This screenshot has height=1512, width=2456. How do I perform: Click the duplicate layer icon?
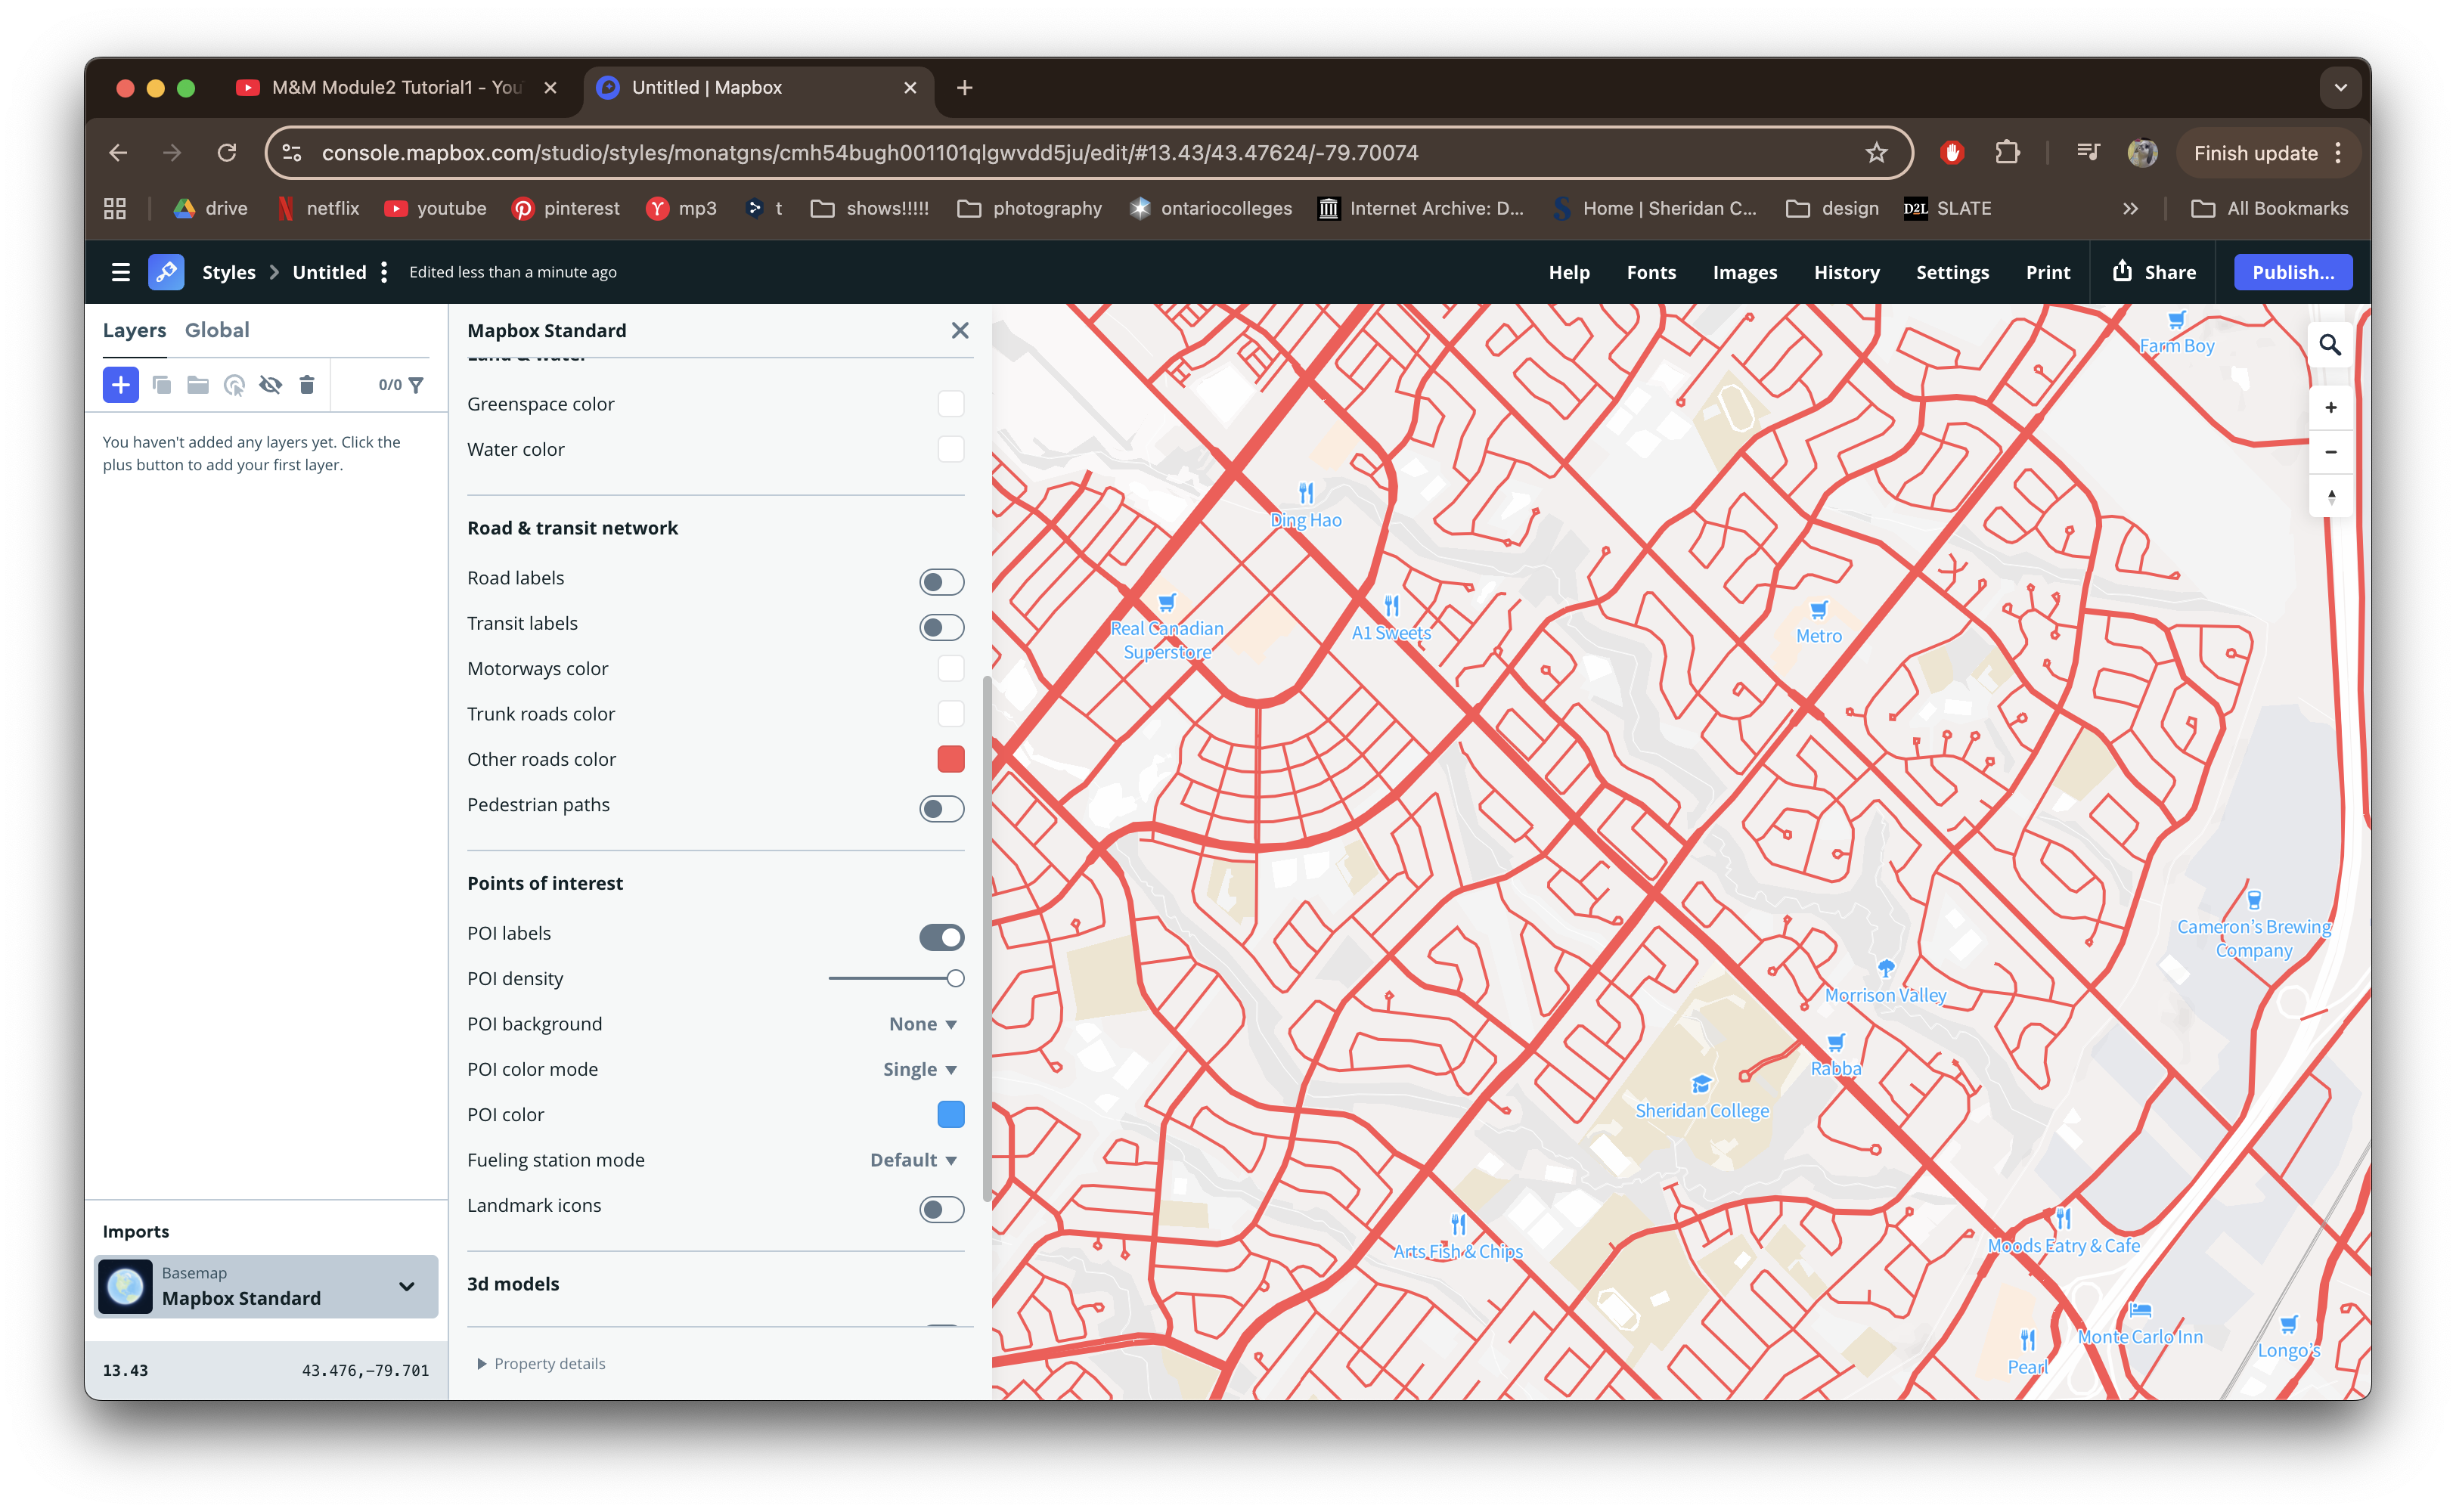tap(161, 385)
